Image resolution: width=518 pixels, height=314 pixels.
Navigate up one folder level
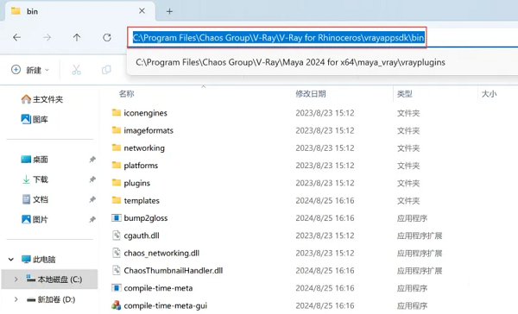(x=77, y=38)
